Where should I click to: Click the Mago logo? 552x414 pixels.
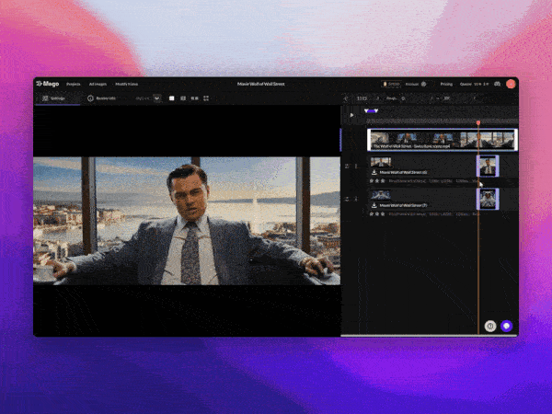point(48,84)
